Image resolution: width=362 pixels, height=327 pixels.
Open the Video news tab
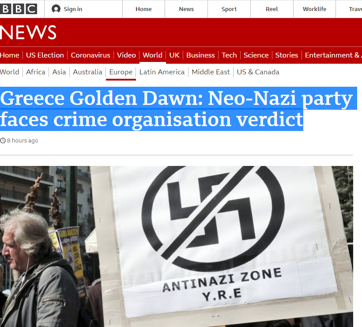tap(126, 55)
